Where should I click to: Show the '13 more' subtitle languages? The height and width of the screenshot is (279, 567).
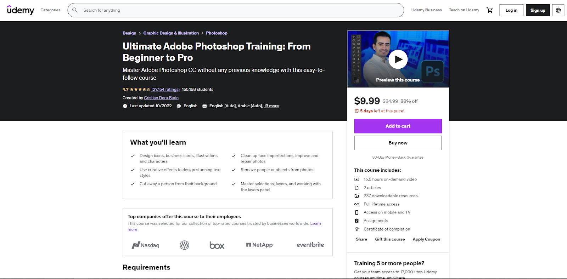(x=271, y=106)
